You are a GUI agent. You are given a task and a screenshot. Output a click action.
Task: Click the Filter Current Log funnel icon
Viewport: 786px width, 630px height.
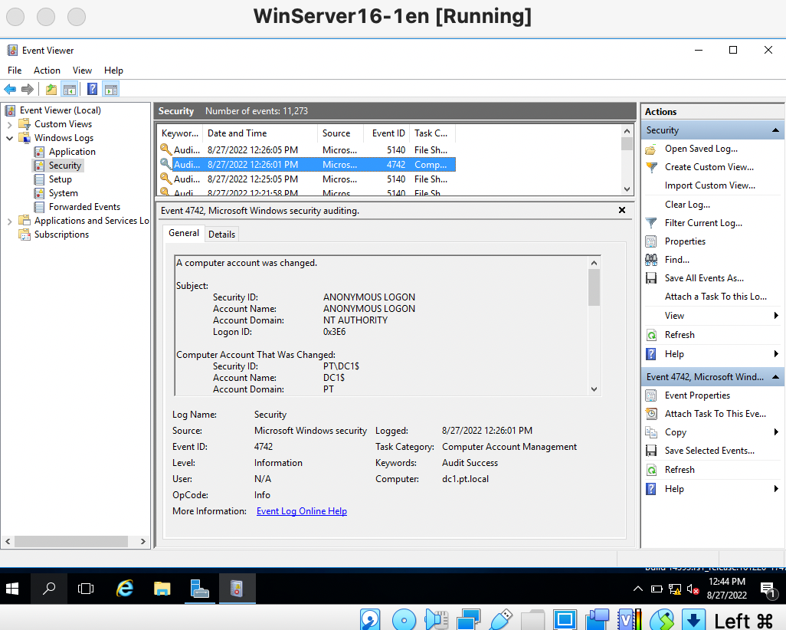[650, 223]
